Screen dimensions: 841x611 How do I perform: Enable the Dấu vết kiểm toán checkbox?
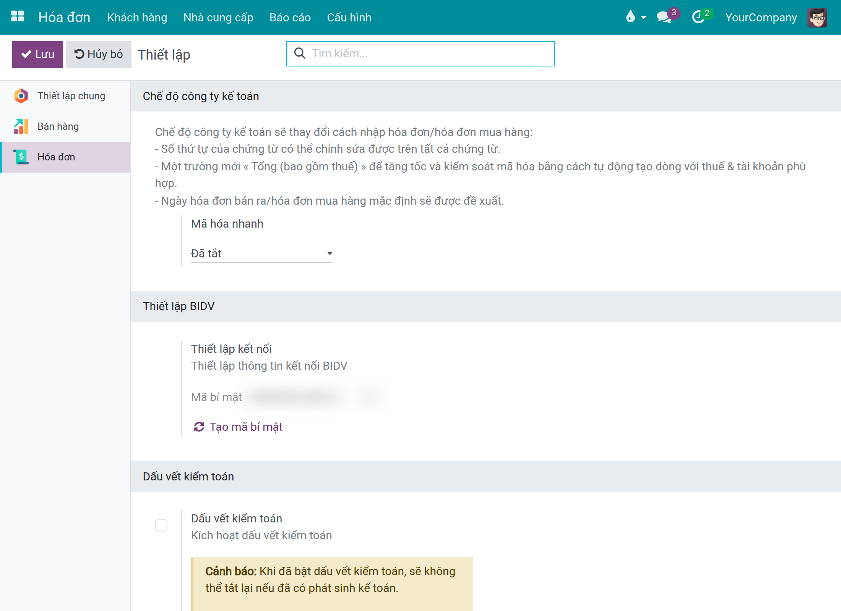pyautogui.click(x=161, y=525)
